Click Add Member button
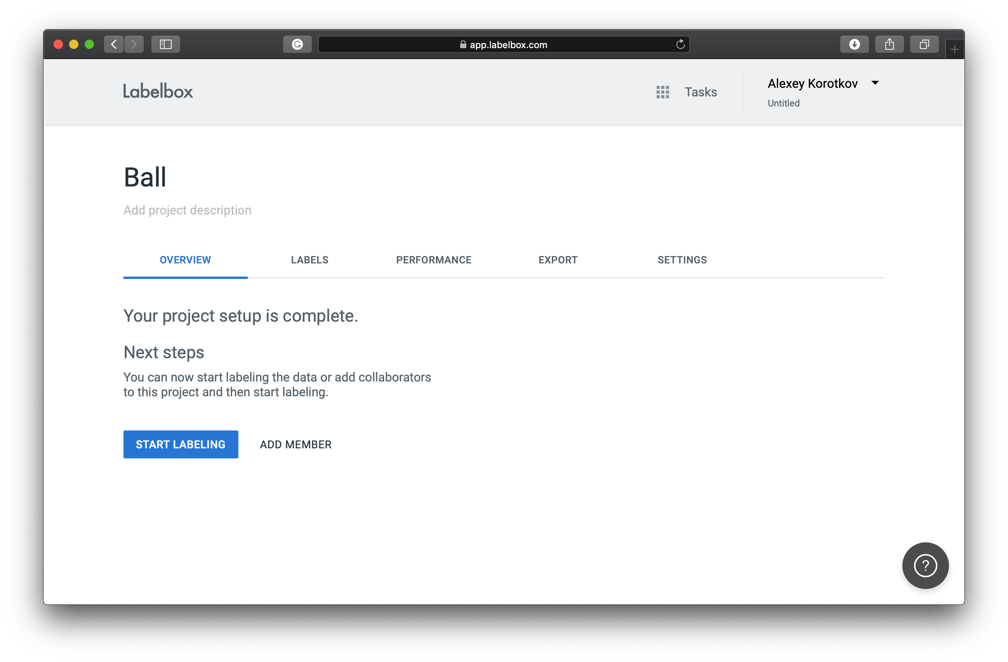The width and height of the screenshot is (1008, 662). (x=295, y=444)
